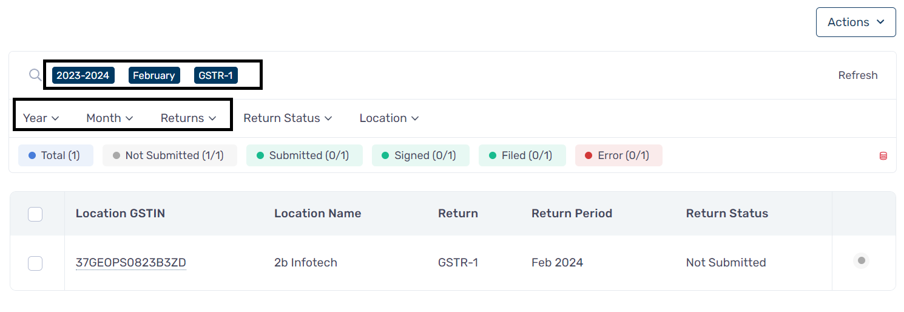Filter by Error (0/1) status
The width and height of the screenshot is (904, 312).
tap(619, 155)
